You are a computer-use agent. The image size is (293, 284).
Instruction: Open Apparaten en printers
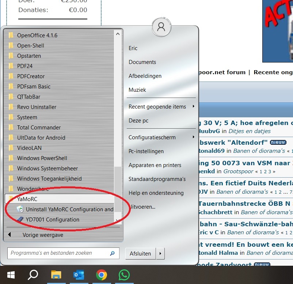point(155,165)
